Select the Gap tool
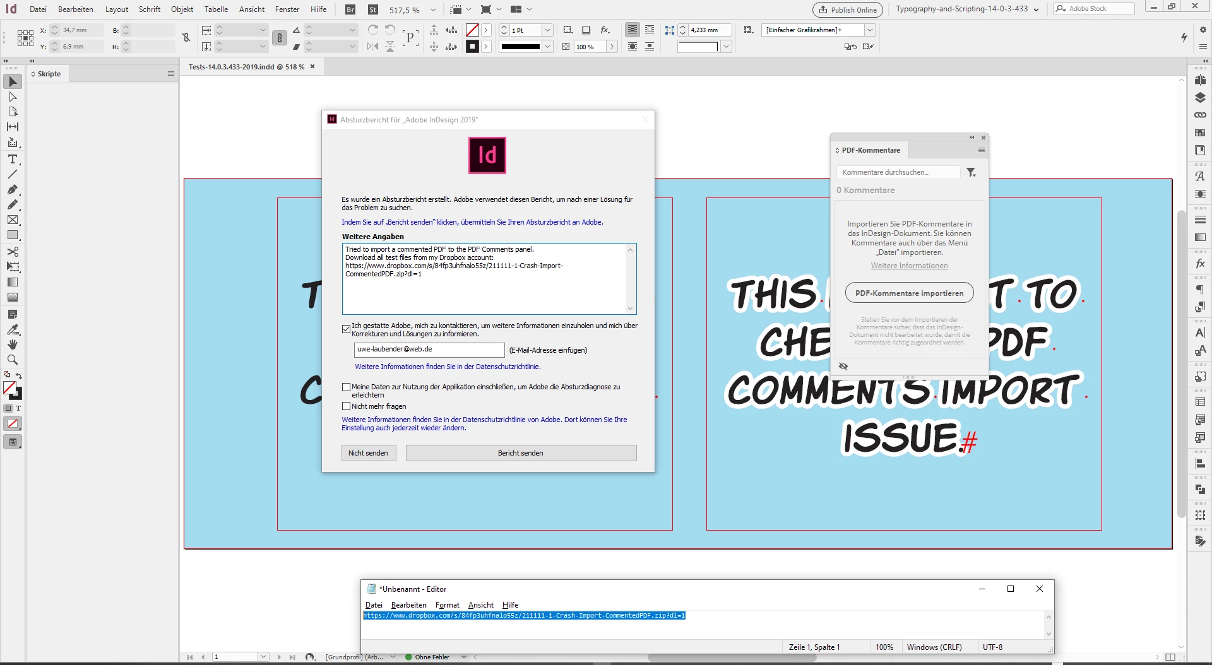 13,127
